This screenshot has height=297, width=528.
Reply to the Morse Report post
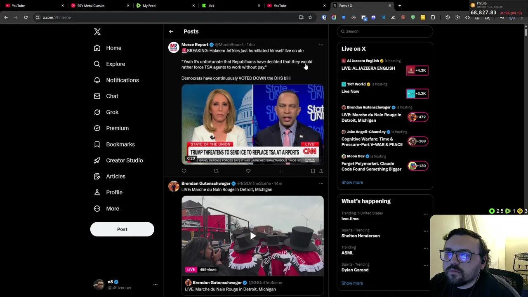pos(184,171)
